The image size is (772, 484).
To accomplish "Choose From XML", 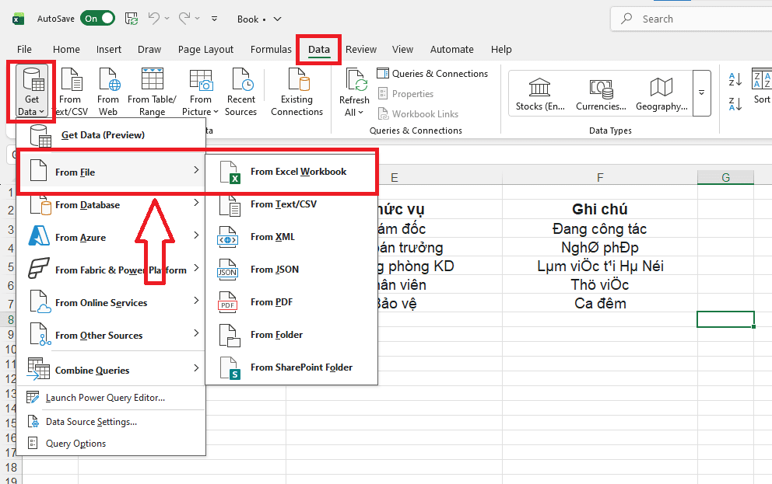I will 292,237.
